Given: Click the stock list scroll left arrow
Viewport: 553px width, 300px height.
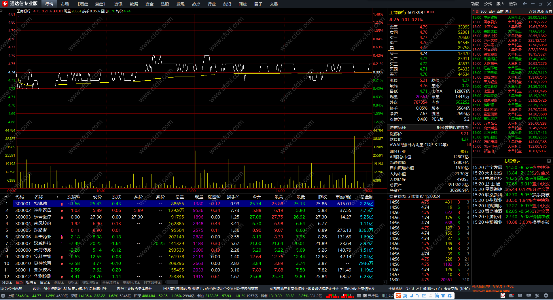Looking at the screenshot, I should (x=164, y=282).
